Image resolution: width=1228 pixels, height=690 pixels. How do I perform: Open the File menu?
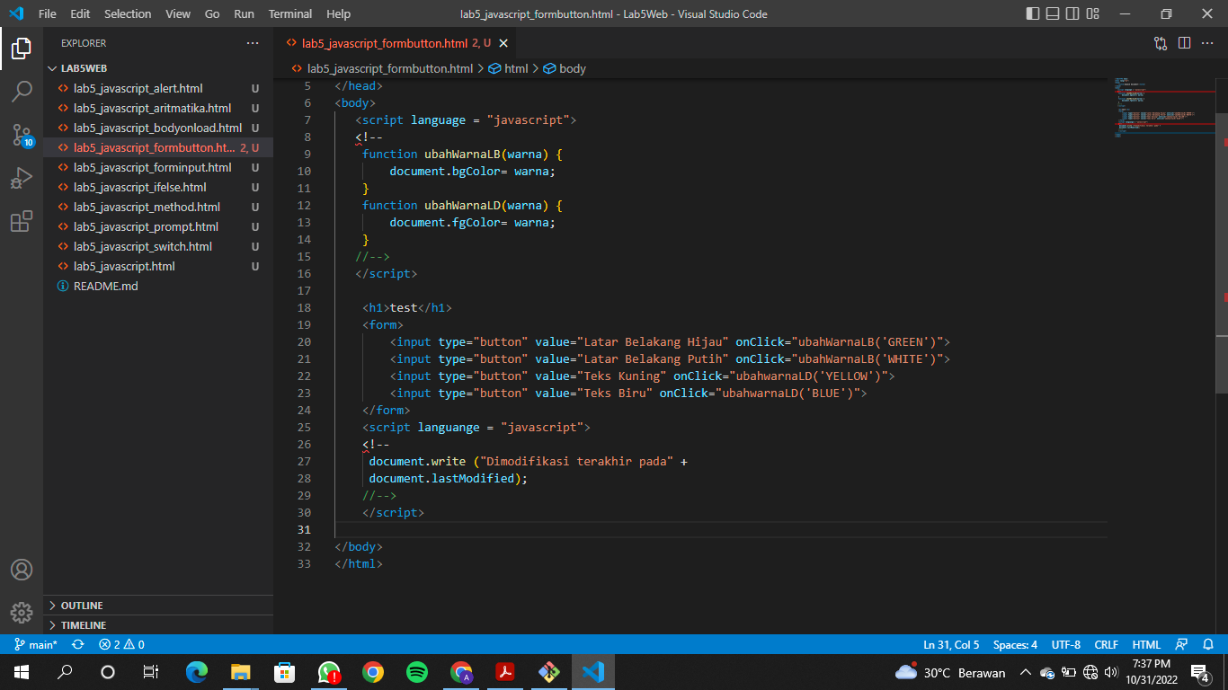coord(47,13)
